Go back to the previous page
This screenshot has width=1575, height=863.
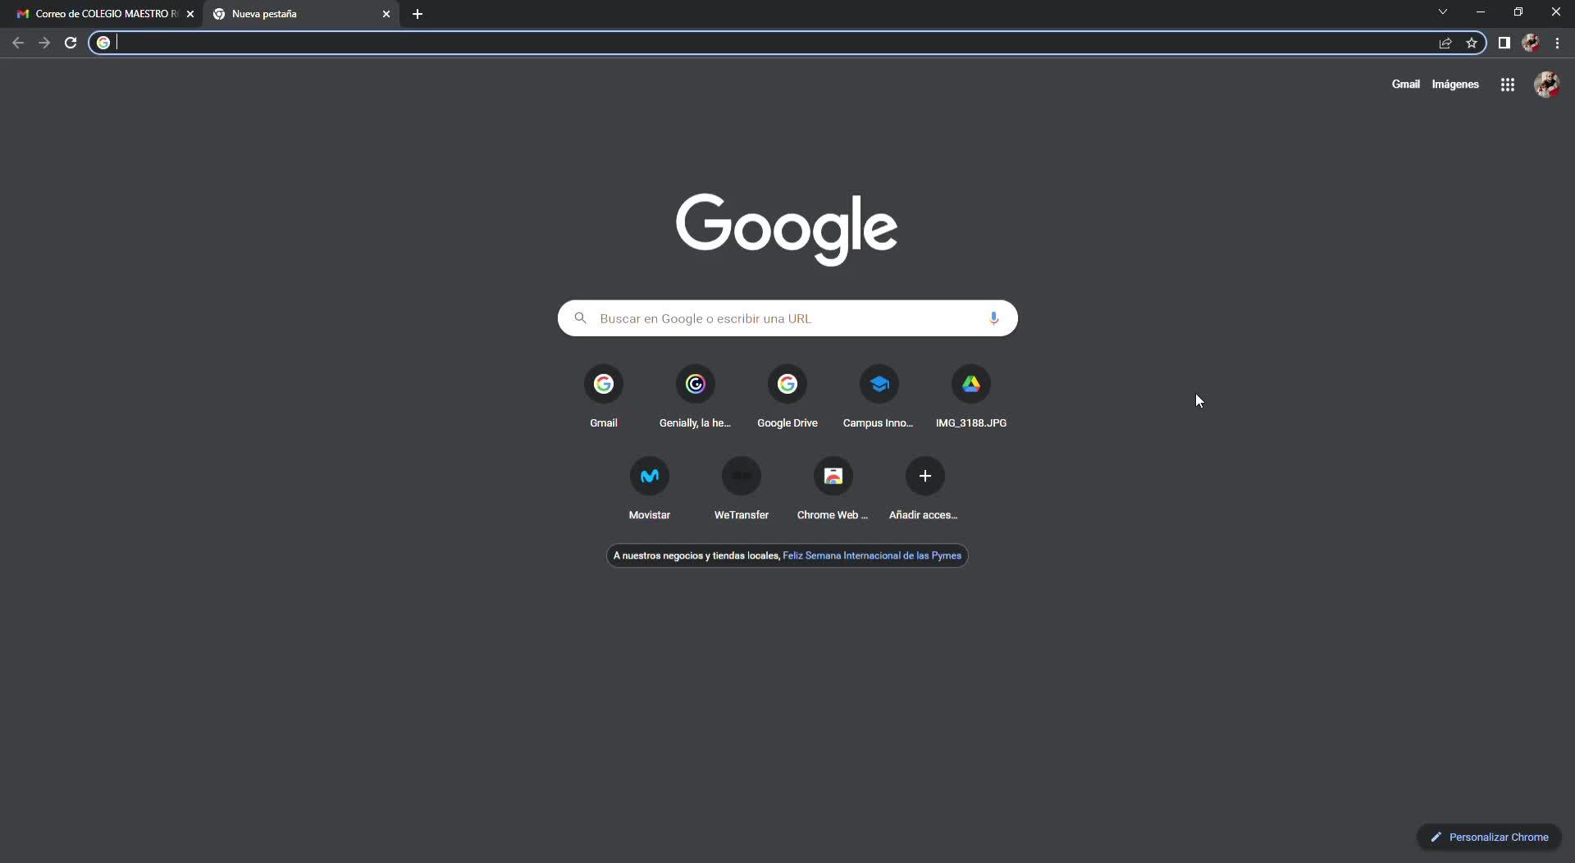point(18,43)
